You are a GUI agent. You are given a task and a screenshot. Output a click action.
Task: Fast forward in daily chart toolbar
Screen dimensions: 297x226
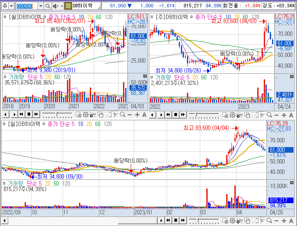(183, 220)
